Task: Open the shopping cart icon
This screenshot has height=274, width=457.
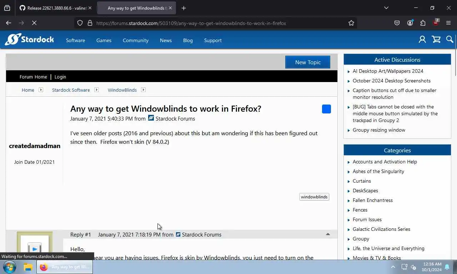Action: [x=436, y=40]
